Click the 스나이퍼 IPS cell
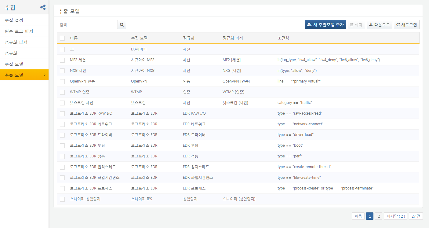Viewport: 429px width, 228px height. (141, 199)
